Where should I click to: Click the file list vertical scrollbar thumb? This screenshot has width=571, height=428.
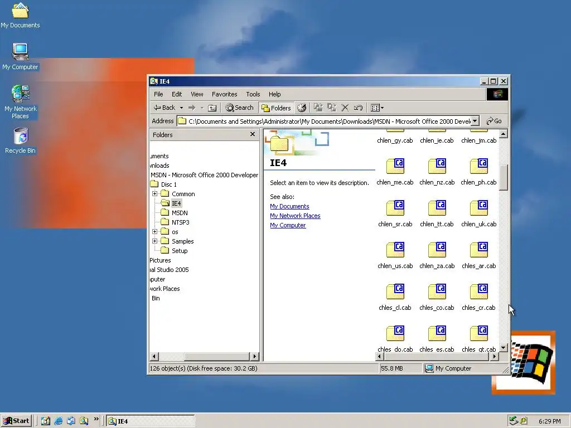point(504,177)
